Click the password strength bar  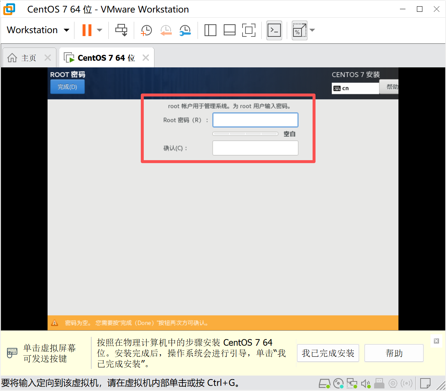coord(245,134)
